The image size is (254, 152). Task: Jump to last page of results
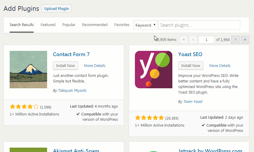(x=245, y=40)
